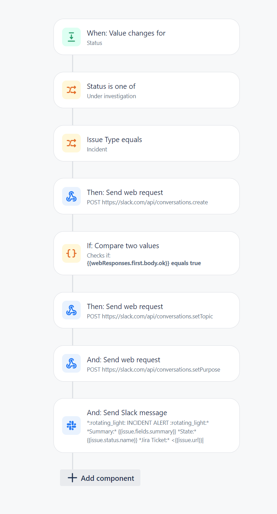
Task: Click the curly braces icon for Compare two values
Action: click(71, 253)
